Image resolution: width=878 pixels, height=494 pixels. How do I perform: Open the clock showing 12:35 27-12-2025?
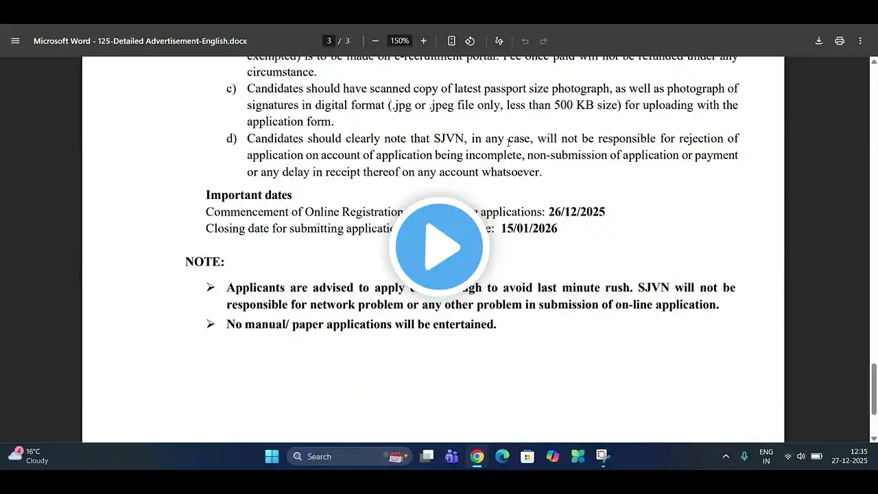(850, 456)
